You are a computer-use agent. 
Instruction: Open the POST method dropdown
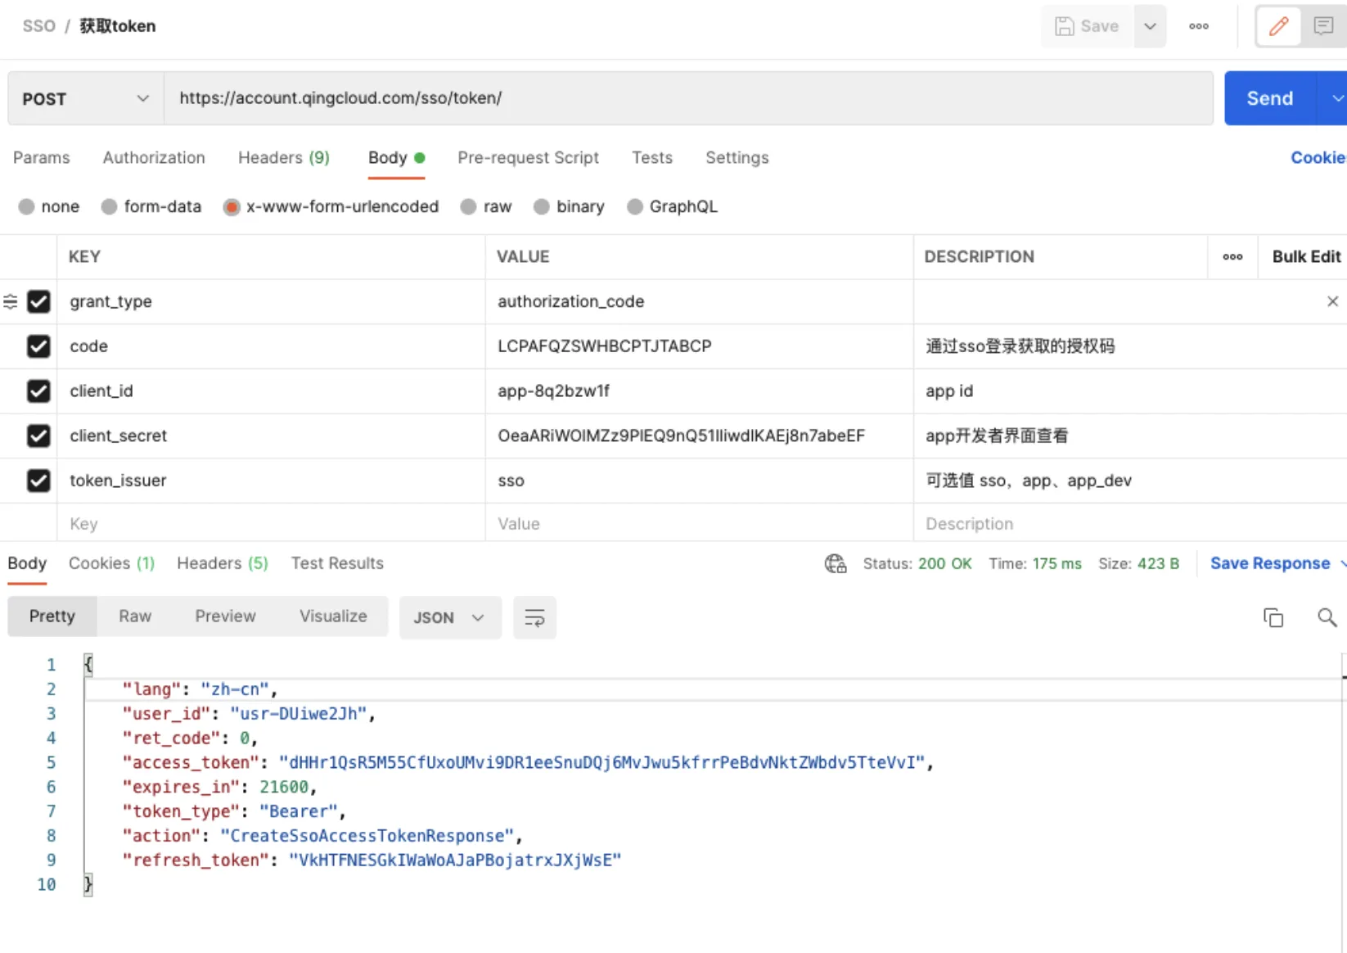(86, 99)
